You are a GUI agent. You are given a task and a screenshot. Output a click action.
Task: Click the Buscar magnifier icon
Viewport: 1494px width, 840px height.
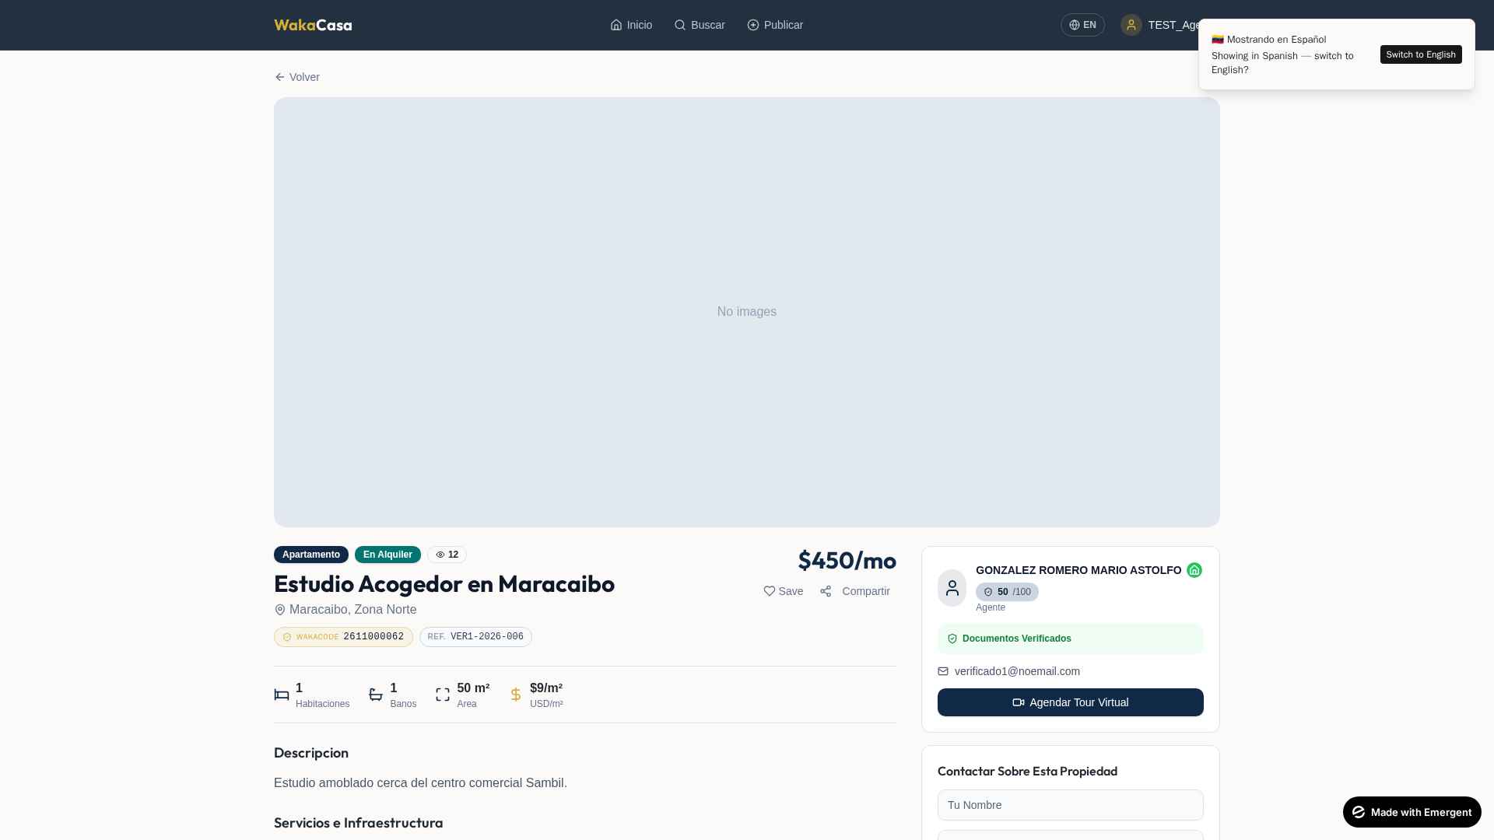pos(680,25)
